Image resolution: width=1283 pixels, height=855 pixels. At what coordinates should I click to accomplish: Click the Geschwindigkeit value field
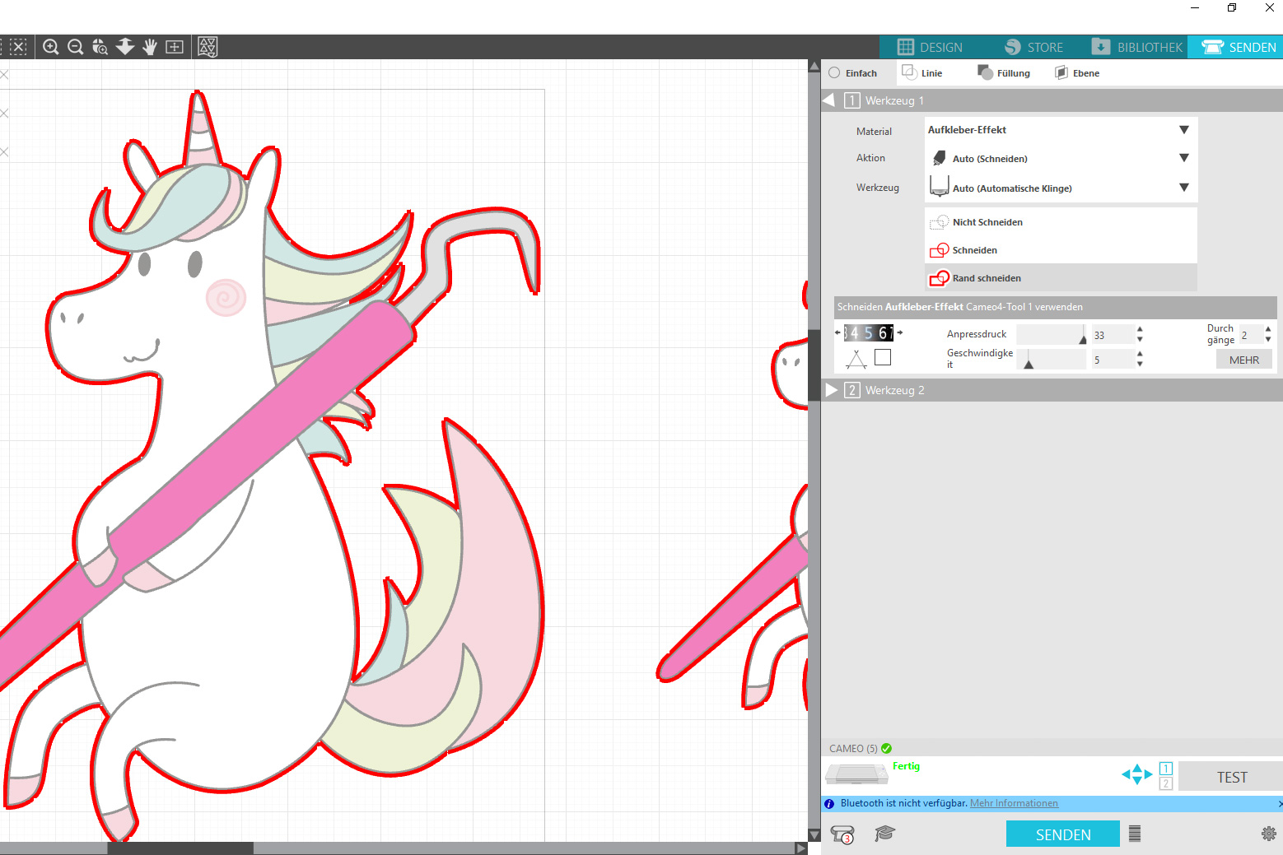(x=1112, y=360)
